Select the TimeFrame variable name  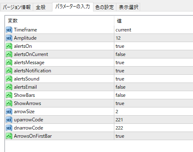(25, 30)
